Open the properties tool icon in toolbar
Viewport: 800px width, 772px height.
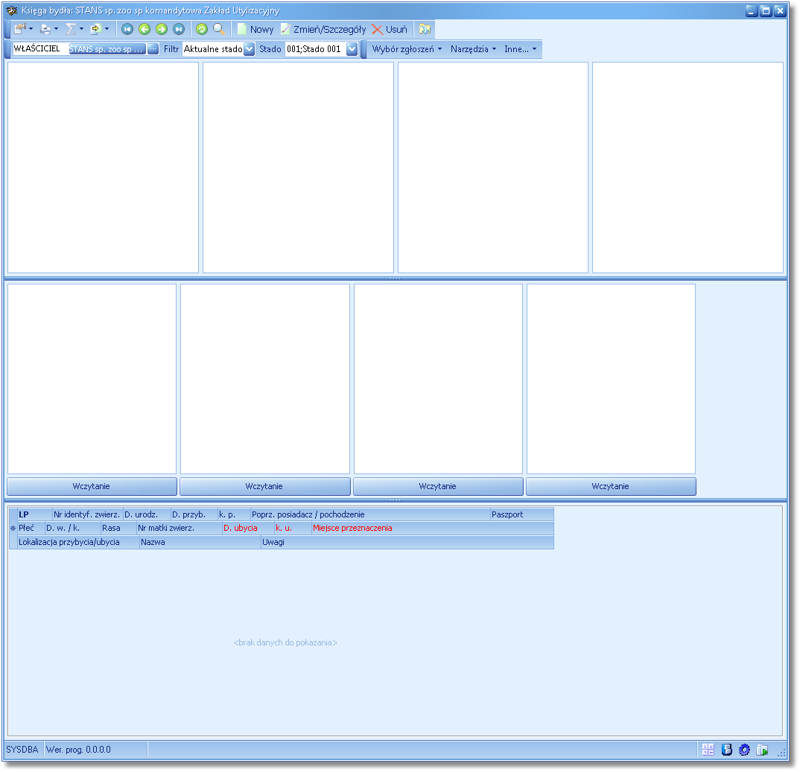(19, 29)
